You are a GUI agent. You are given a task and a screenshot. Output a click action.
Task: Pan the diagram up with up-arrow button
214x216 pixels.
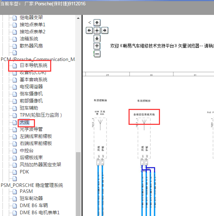[x=97, y=23]
